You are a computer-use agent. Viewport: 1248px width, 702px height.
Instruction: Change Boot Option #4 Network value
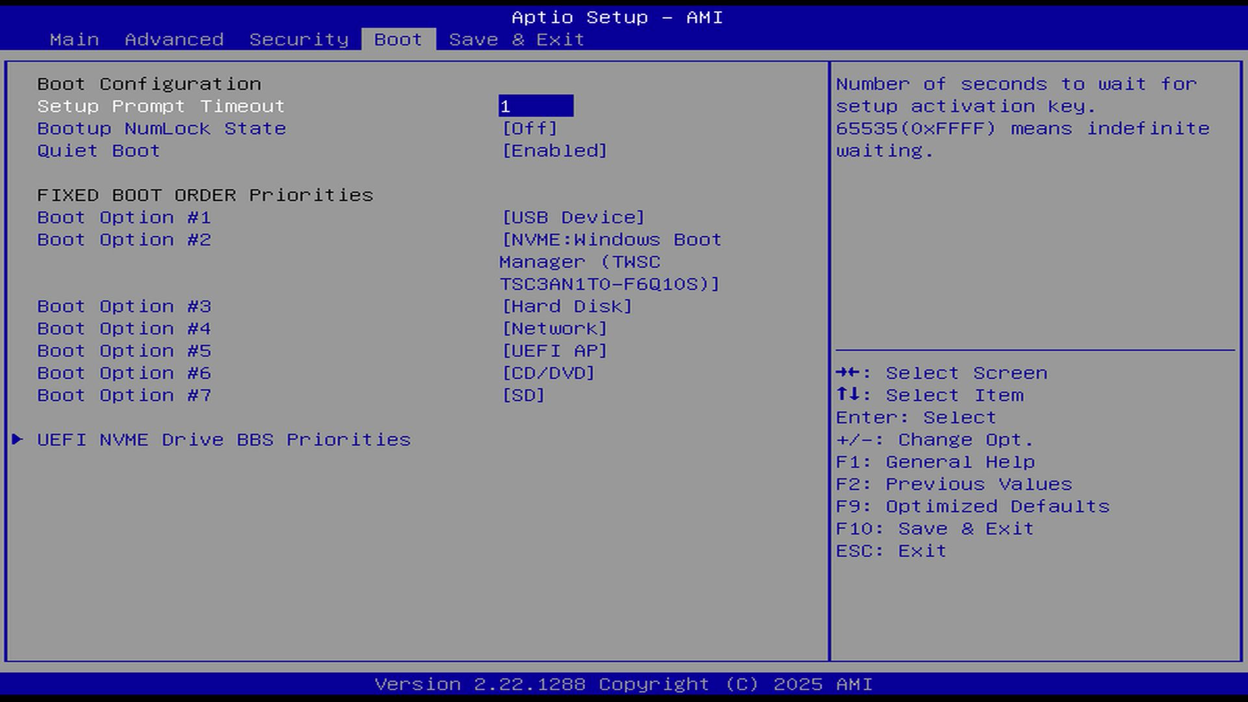pyautogui.click(x=554, y=329)
